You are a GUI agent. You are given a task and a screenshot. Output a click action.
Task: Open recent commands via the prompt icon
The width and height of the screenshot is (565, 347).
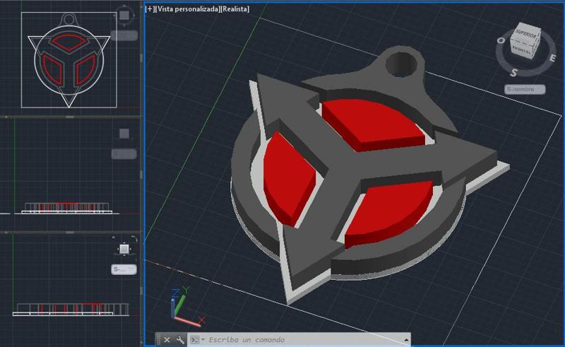click(195, 340)
